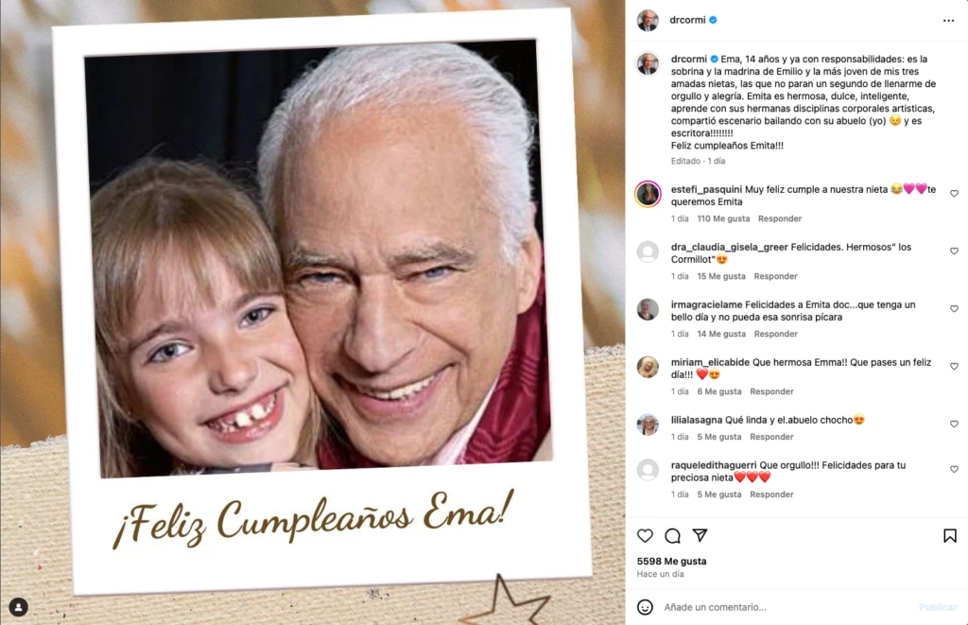Like lilialasagna's comment heart
Image resolution: width=968 pixels, height=625 pixels.
tap(954, 424)
